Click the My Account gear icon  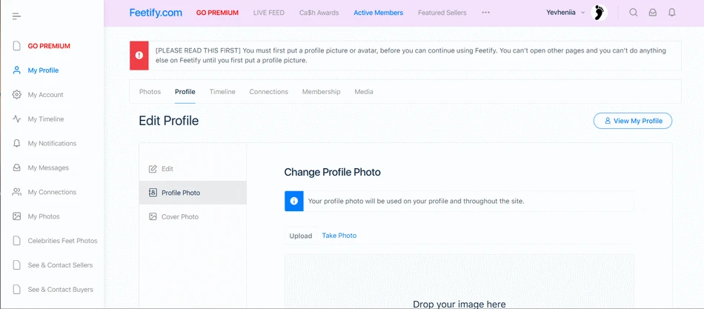coord(17,95)
